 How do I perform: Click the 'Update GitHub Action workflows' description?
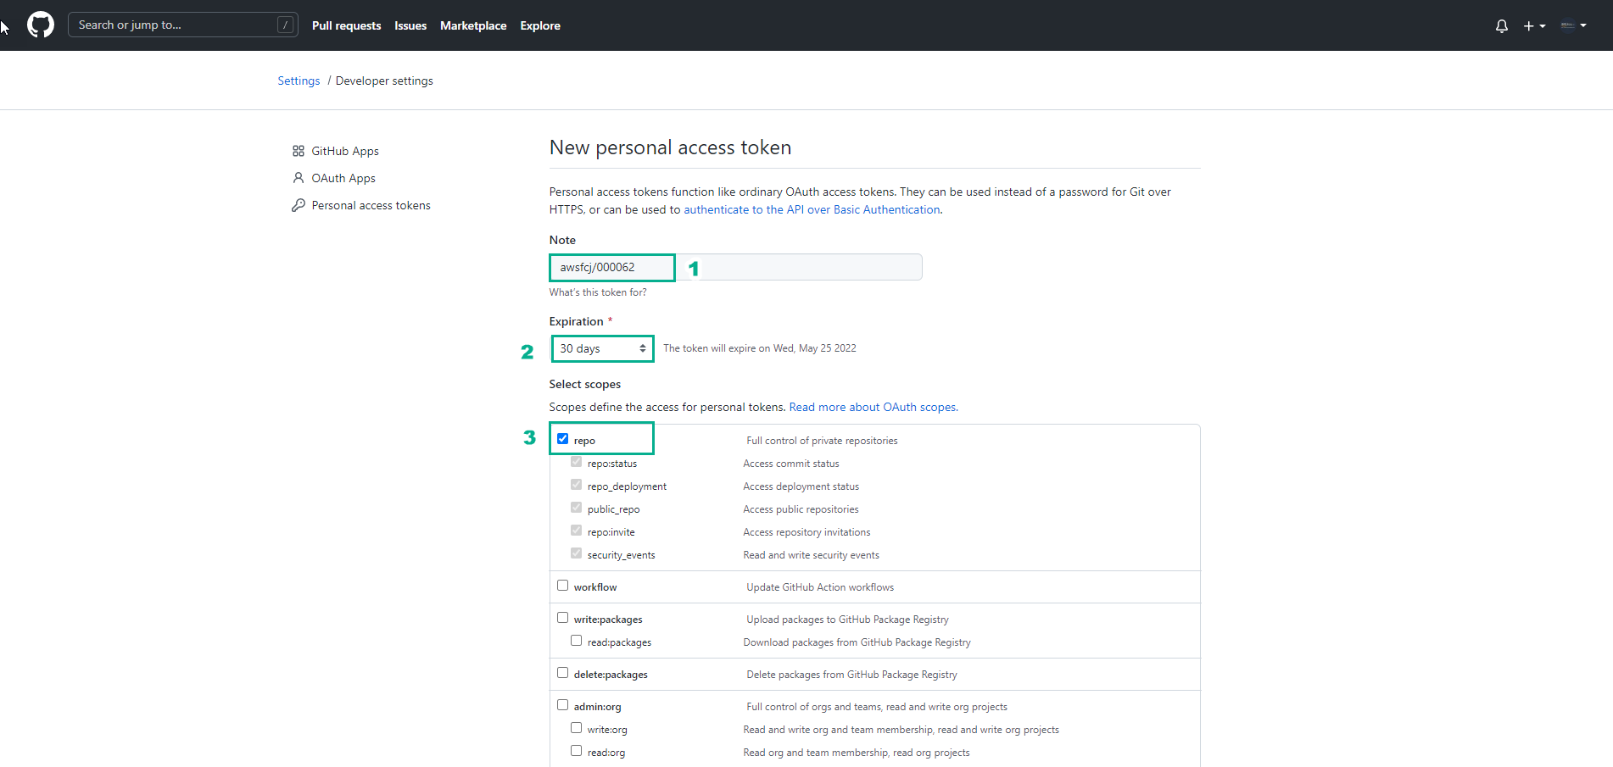coord(820,587)
